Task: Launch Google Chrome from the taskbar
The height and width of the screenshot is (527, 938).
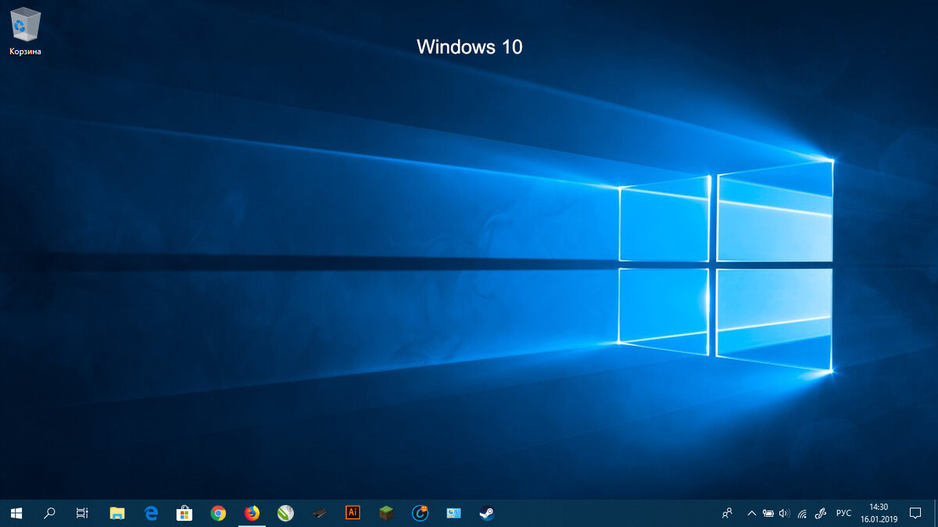Action: pyautogui.click(x=219, y=513)
